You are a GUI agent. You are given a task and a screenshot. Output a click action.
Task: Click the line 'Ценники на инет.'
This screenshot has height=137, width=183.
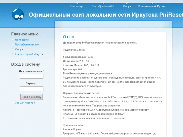pyautogui.click(x=73, y=125)
